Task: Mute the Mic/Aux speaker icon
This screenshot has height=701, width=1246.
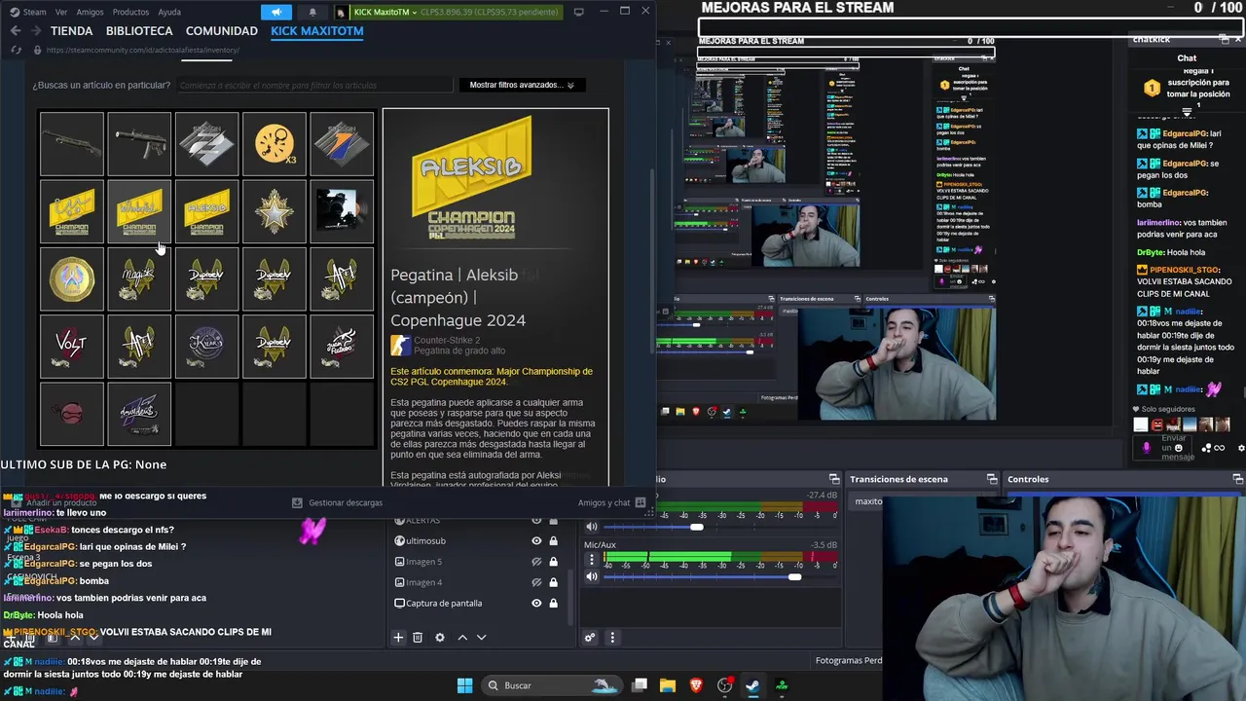Action: [591, 576]
